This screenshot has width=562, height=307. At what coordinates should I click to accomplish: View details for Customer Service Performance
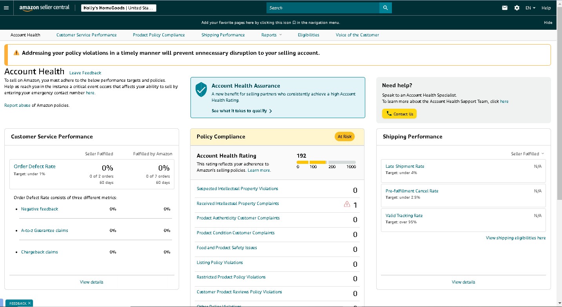[x=92, y=282]
